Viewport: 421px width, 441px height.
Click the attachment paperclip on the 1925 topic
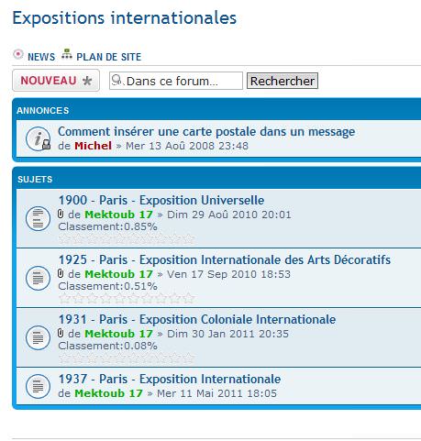point(61,273)
